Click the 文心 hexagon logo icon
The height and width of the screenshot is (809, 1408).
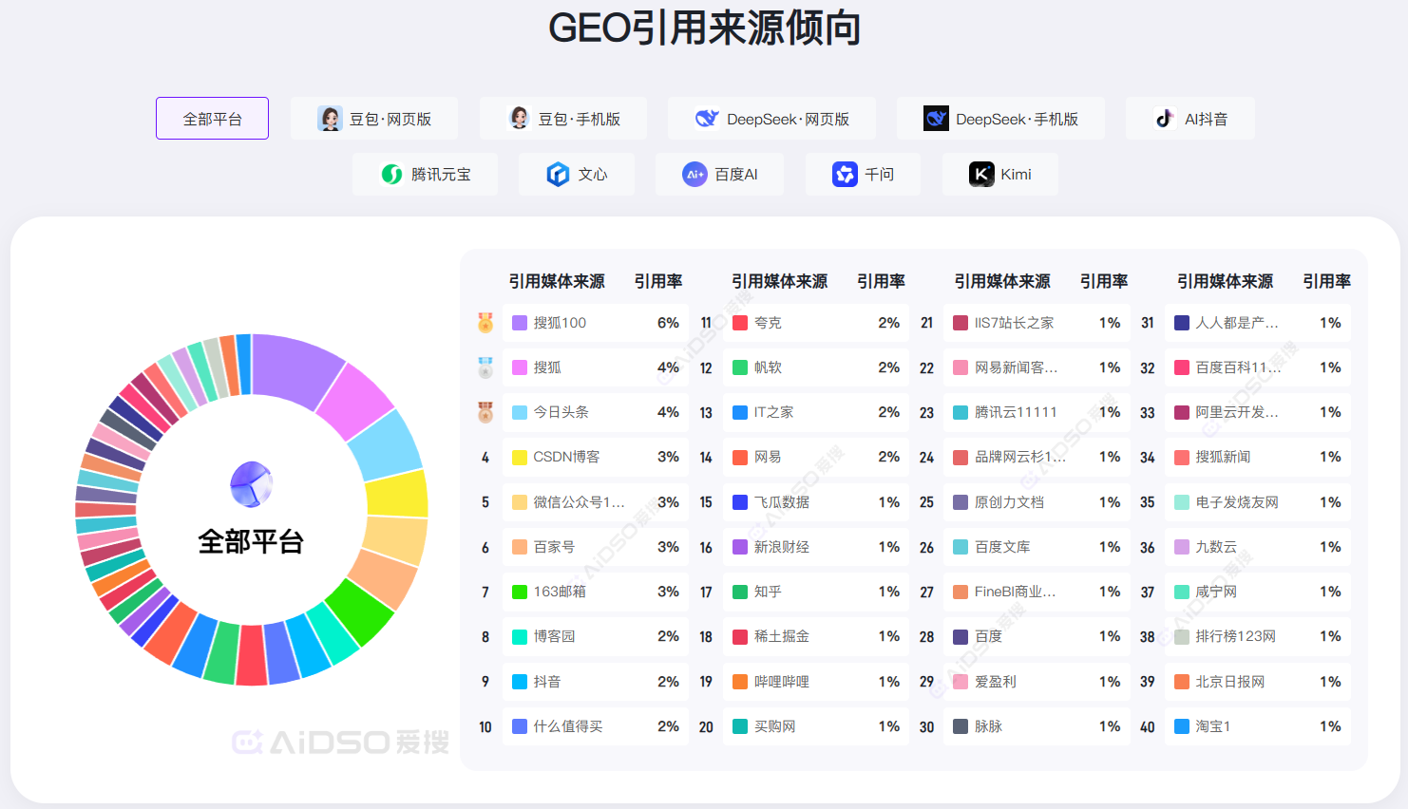pyautogui.click(x=558, y=175)
